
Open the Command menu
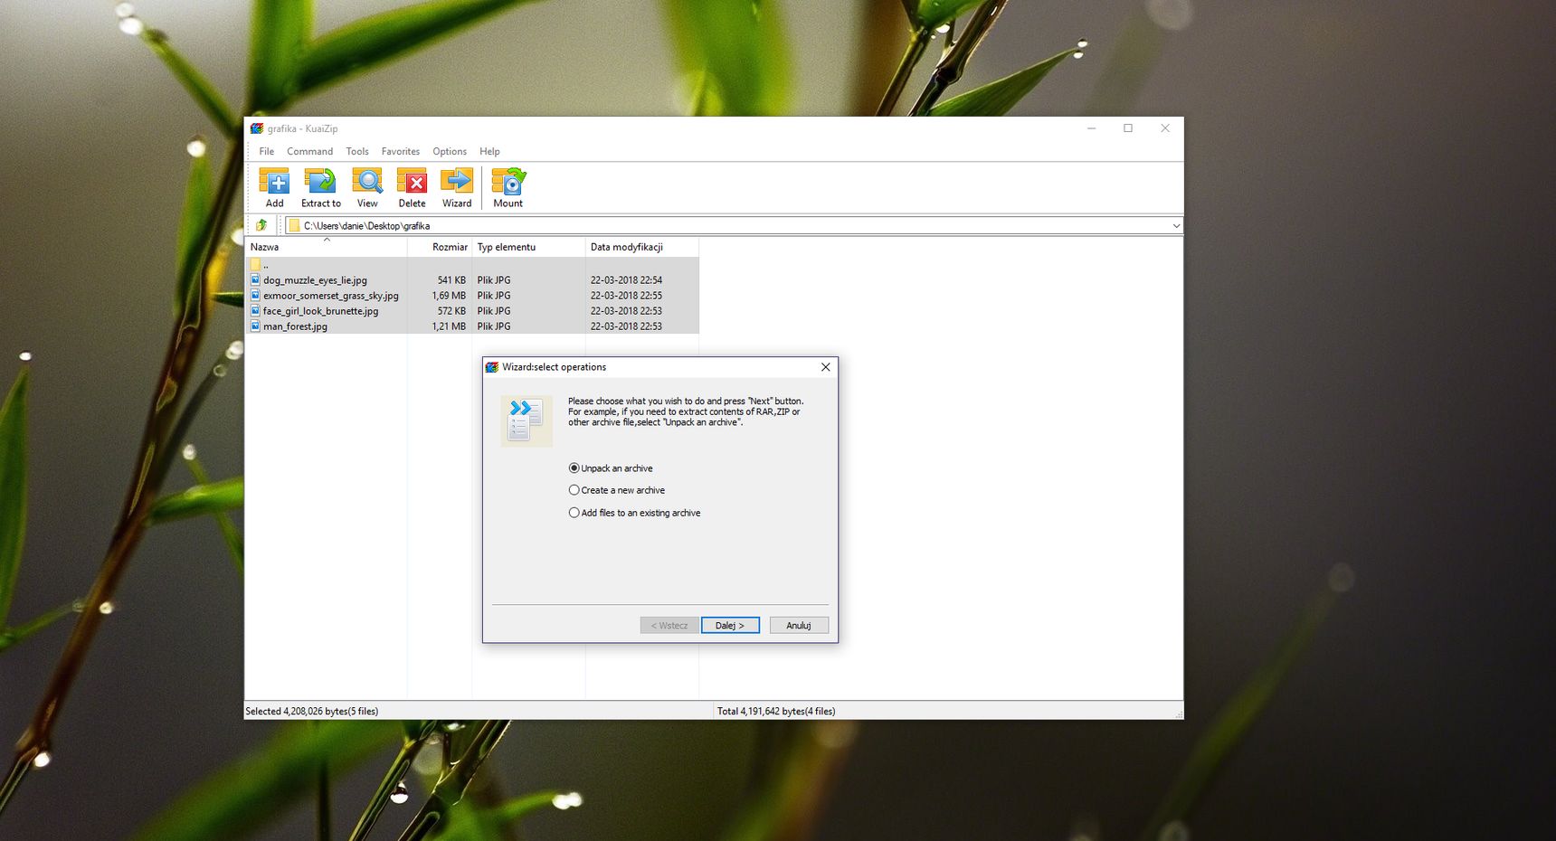tap(309, 152)
